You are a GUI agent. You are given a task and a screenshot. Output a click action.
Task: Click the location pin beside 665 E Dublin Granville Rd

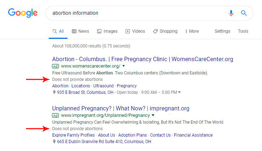(54, 142)
